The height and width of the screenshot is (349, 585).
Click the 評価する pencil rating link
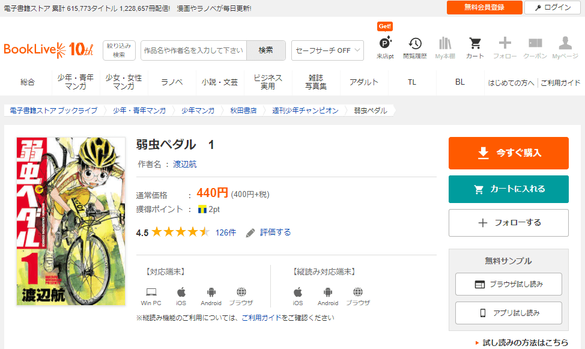[268, 232]
